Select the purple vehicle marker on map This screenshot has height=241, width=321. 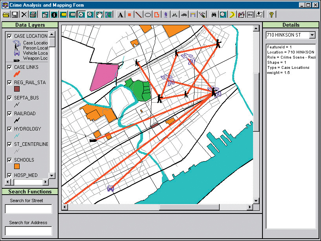(110, 188)
